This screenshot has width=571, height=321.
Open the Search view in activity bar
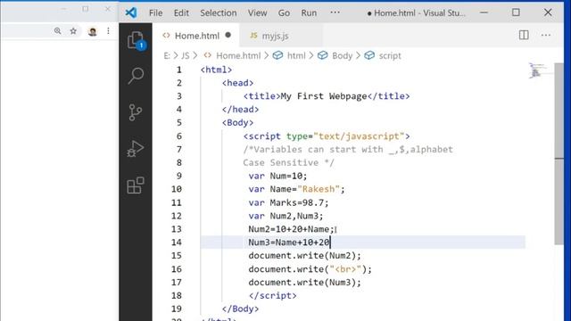(136, 76)
